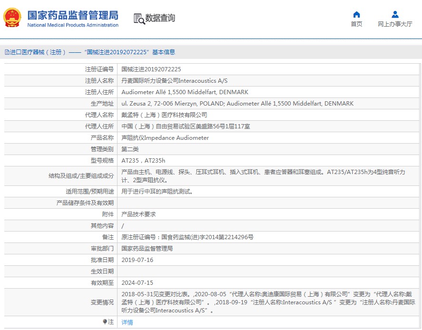Click the 数据查询 search document icon
This screenshot has width=422, height=330.
tap(139, 19)
